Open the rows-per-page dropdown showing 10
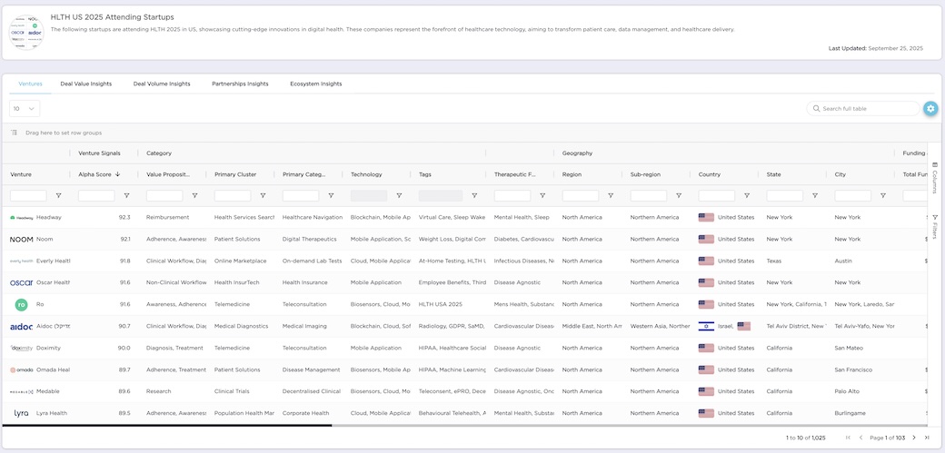 pos(25,109)
